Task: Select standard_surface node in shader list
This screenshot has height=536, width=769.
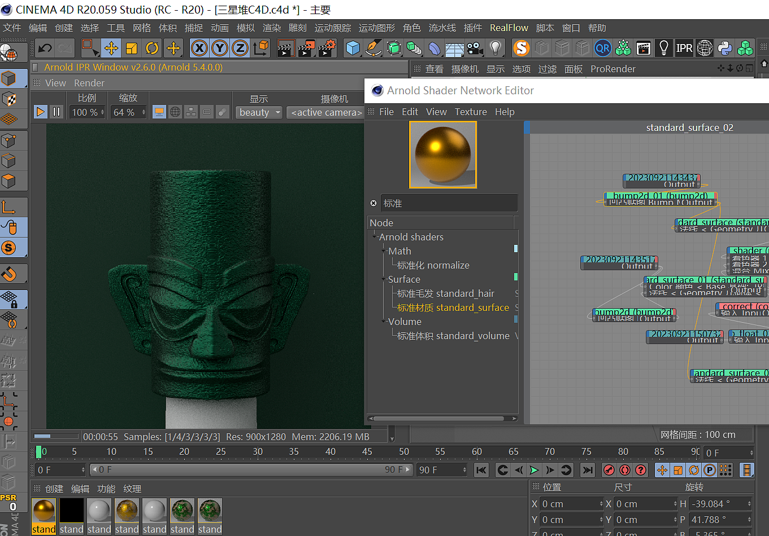Action: (453, 307)
